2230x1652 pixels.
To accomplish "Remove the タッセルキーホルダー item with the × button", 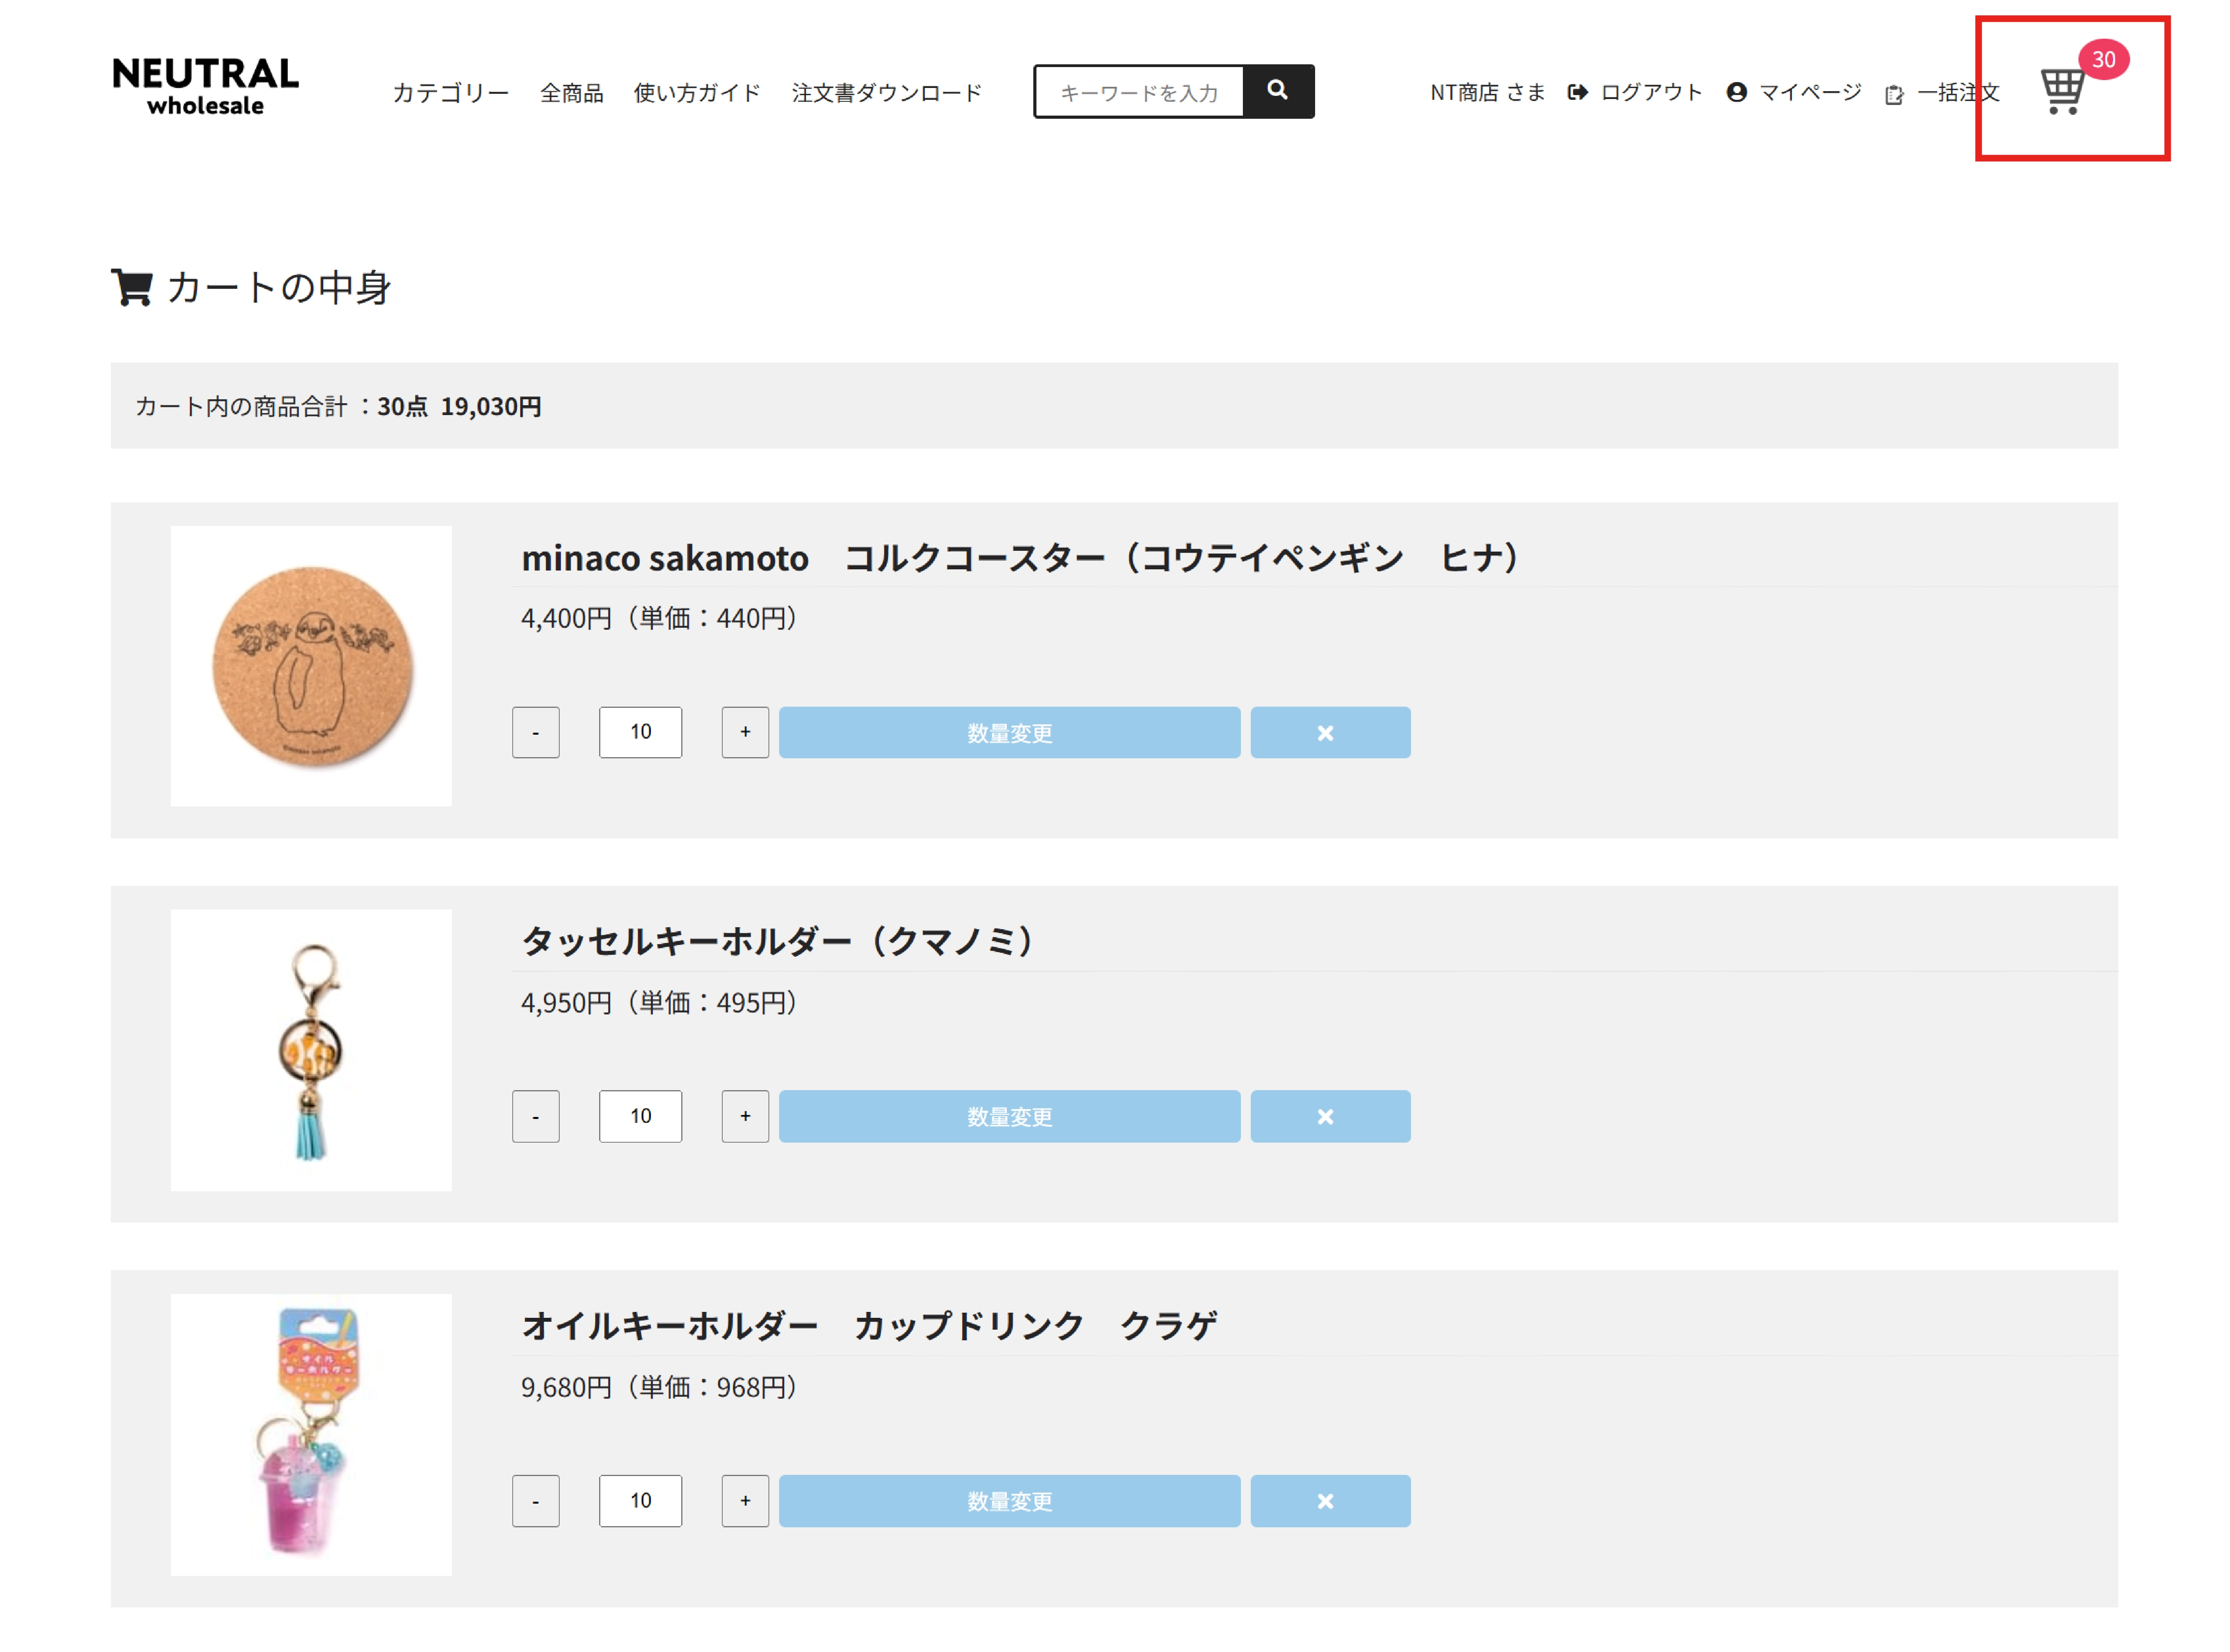I will (1330, 1116).
